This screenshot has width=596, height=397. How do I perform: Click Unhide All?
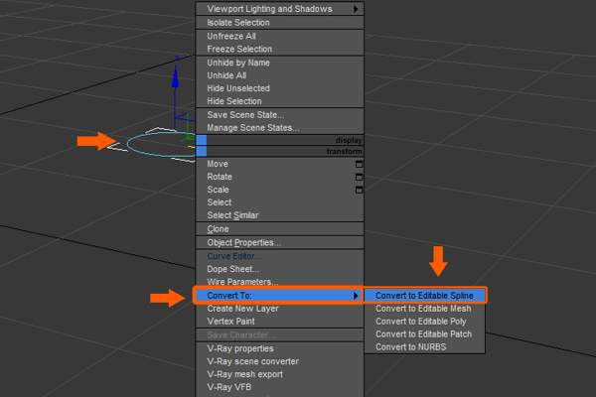click(280, 75)
